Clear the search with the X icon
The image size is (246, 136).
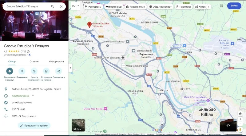pyautogui.click(x=61, y=6)
